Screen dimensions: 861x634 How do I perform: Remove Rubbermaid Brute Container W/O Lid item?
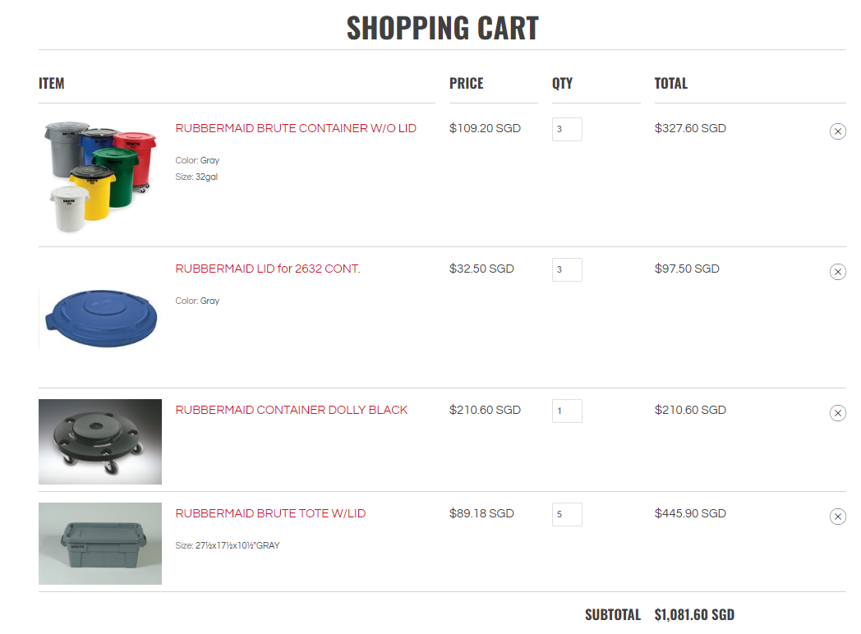click(x=837, y=131)
